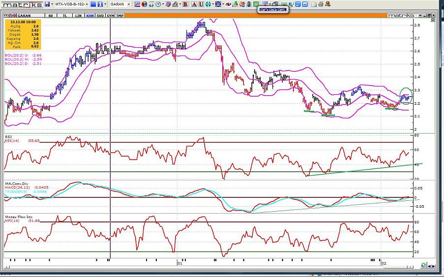Click the clock icon in toolbar
444x277 pixels.
click(x=158, y=4)
